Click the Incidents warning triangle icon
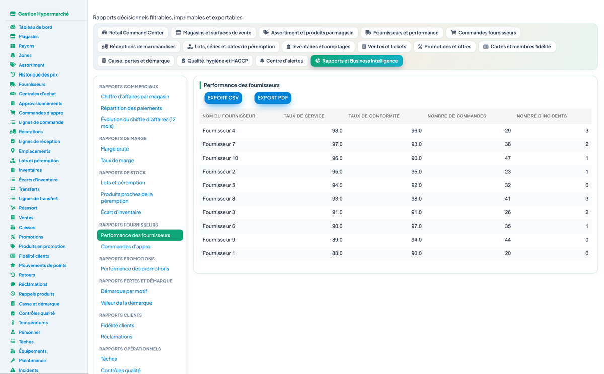604x374 pixels. pos(13,370)
